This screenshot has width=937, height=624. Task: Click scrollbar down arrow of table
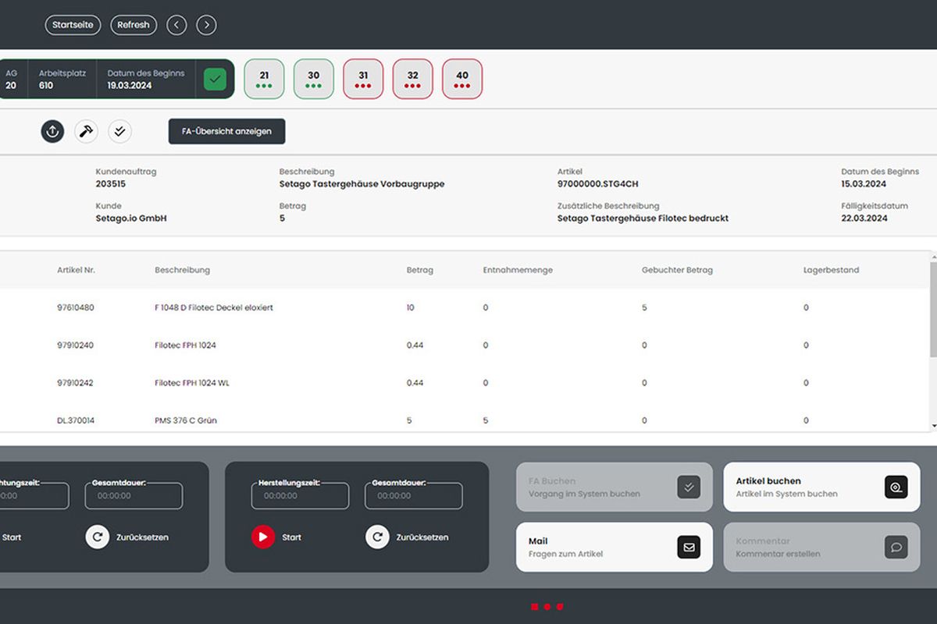pos(934,426)
